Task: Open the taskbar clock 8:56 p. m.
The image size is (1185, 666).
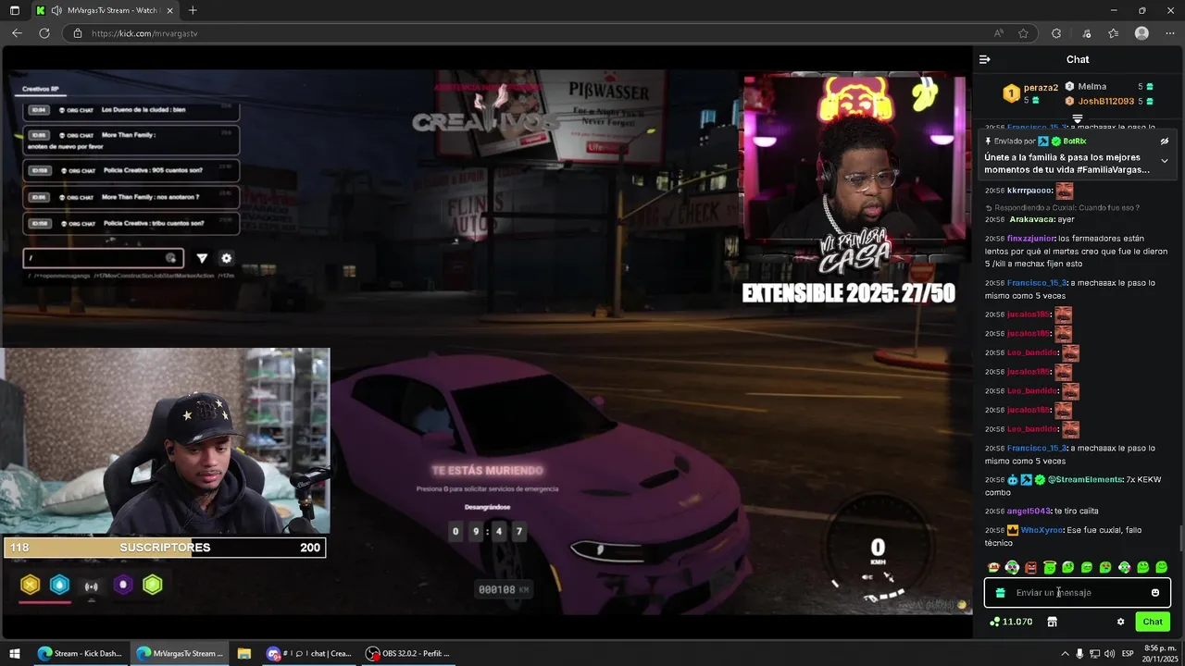Action: tap(1160, 653)
